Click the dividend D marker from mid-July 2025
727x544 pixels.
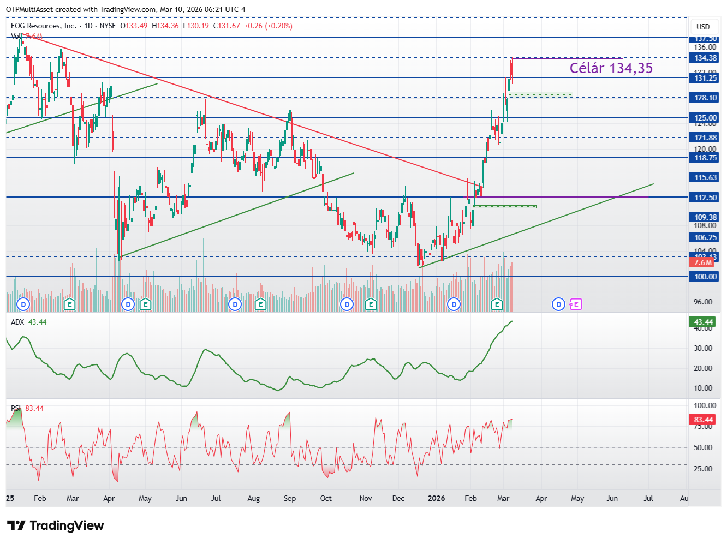click(x=235, y=304)
